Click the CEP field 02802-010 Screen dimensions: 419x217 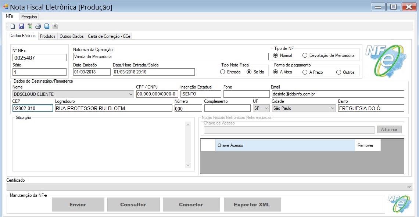coord(33,108)
